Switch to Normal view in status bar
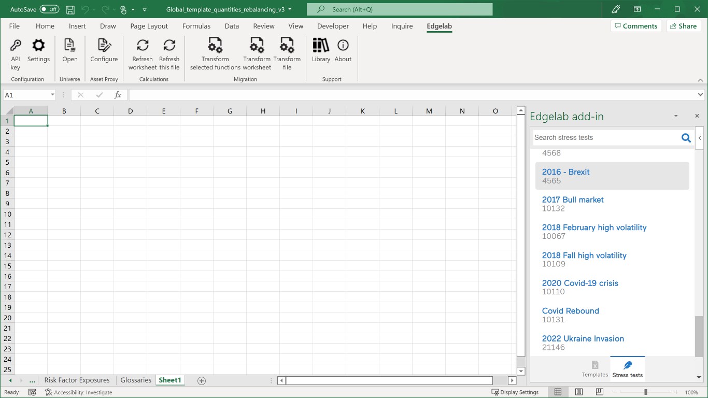Screen dimensions: 708x398 point(558,392)
